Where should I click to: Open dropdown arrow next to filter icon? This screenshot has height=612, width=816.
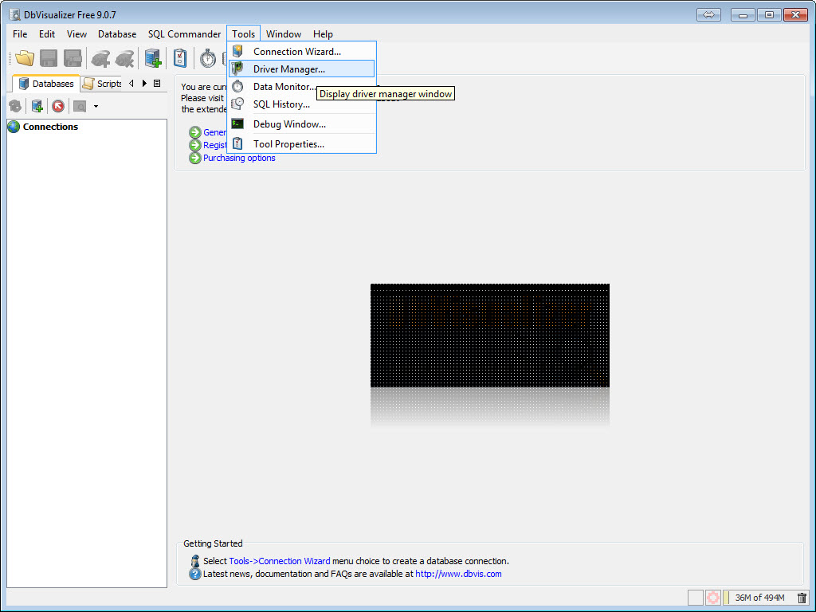(x=96, y=106)
